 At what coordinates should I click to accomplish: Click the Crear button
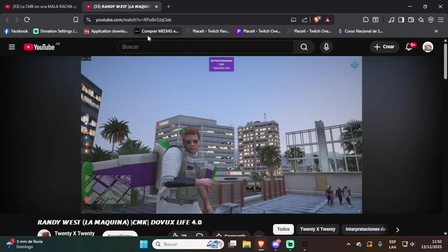[x=384, y=47]
